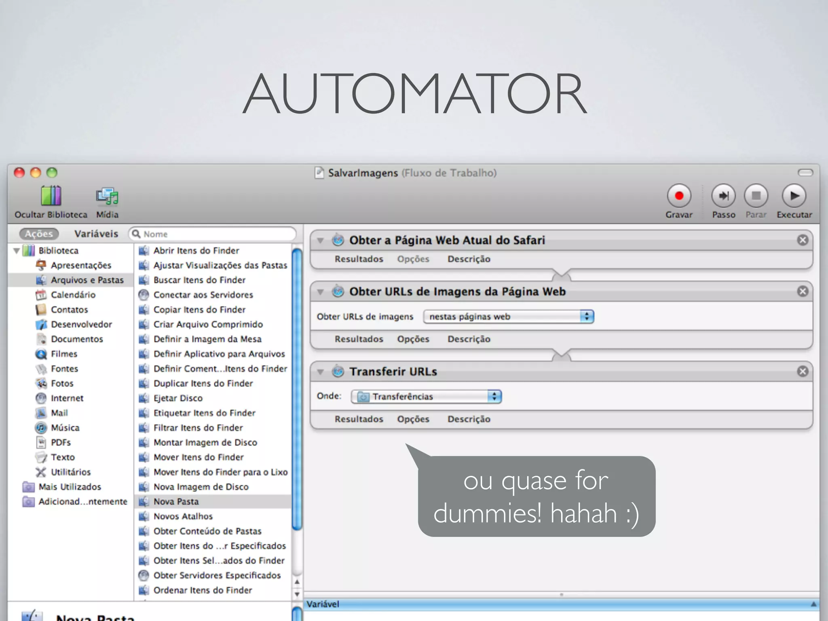Remove the Obter a Página Web Atual action
This screenshot has height=621, width=828.
click(x=803, y=240)
